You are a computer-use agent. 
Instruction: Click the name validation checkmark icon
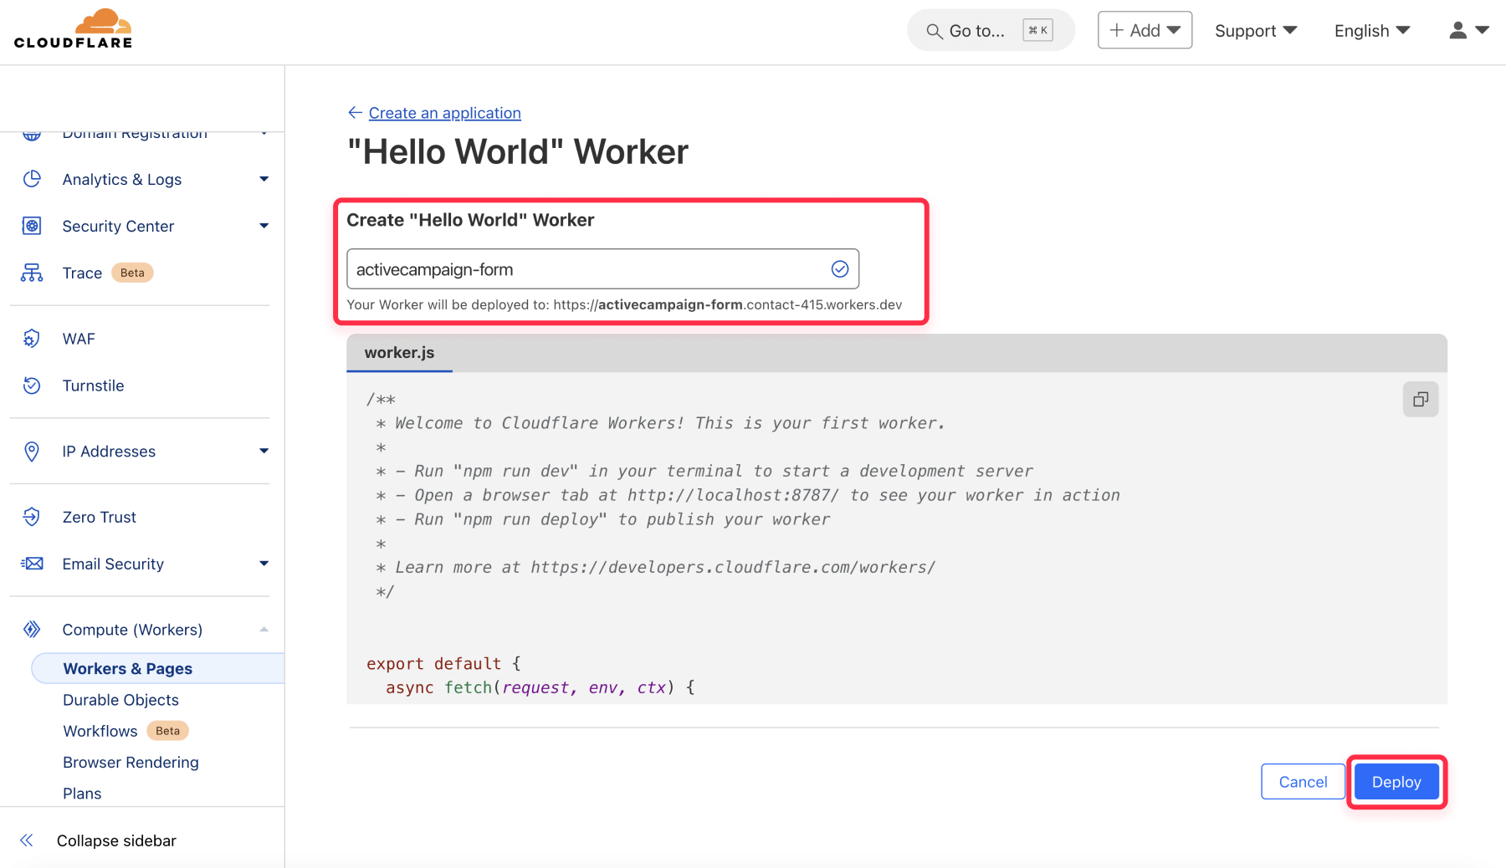pos(839,269)
